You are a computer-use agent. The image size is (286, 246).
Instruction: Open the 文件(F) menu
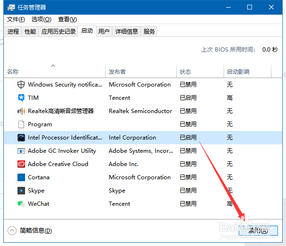pos(16,19)
